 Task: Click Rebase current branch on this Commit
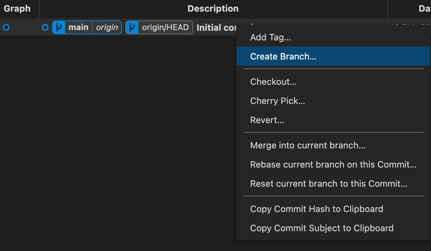click(x=333, y=164)
